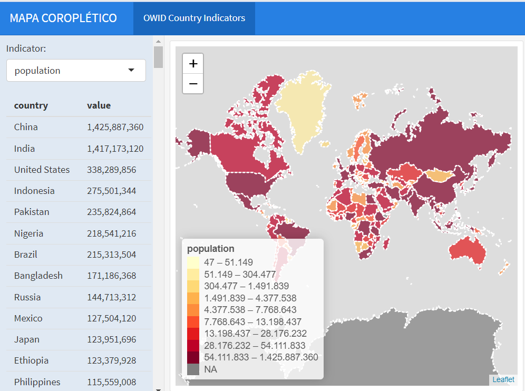525x391 pixels.
Task: Click legend swatch for 7.768.643 – 13.198.437
Action: 193,321
